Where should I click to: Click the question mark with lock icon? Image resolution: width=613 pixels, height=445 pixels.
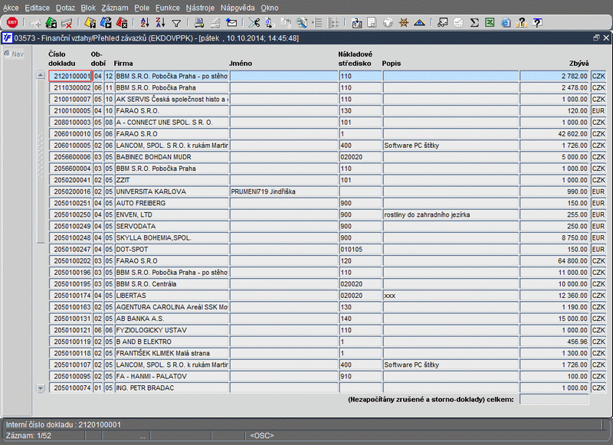point(522,23)
